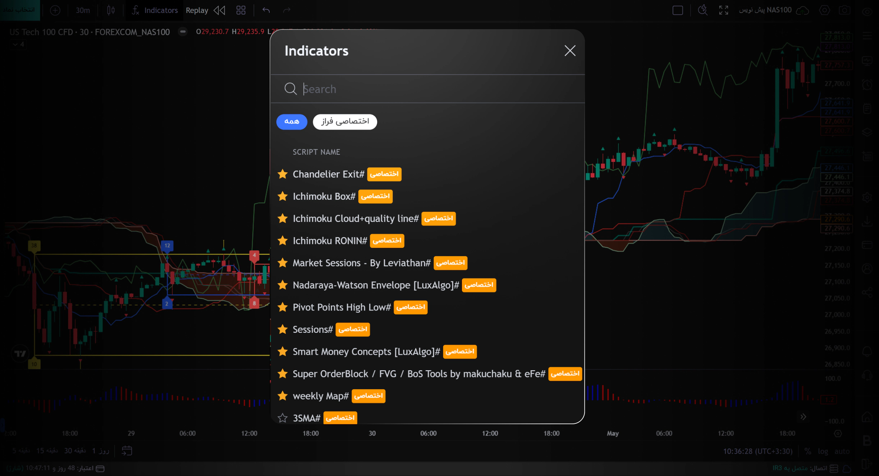Viewport: 879px width, 476px height.
Task: Unstar the Ichimoku RONIN# indicator
Action: point(283,241)
